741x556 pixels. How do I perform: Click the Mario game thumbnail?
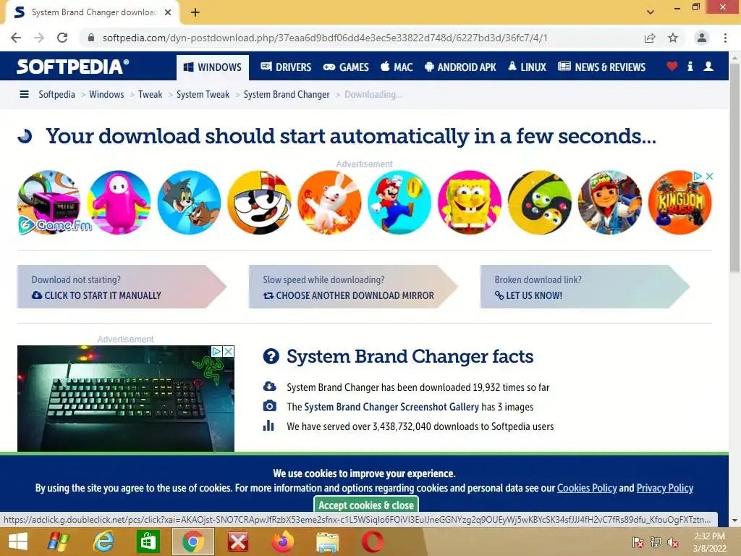click(399, 203)
